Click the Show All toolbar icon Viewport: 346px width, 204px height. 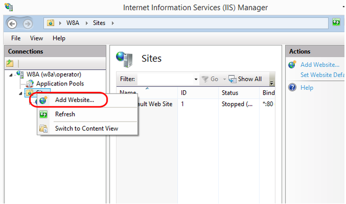point(233,79)
